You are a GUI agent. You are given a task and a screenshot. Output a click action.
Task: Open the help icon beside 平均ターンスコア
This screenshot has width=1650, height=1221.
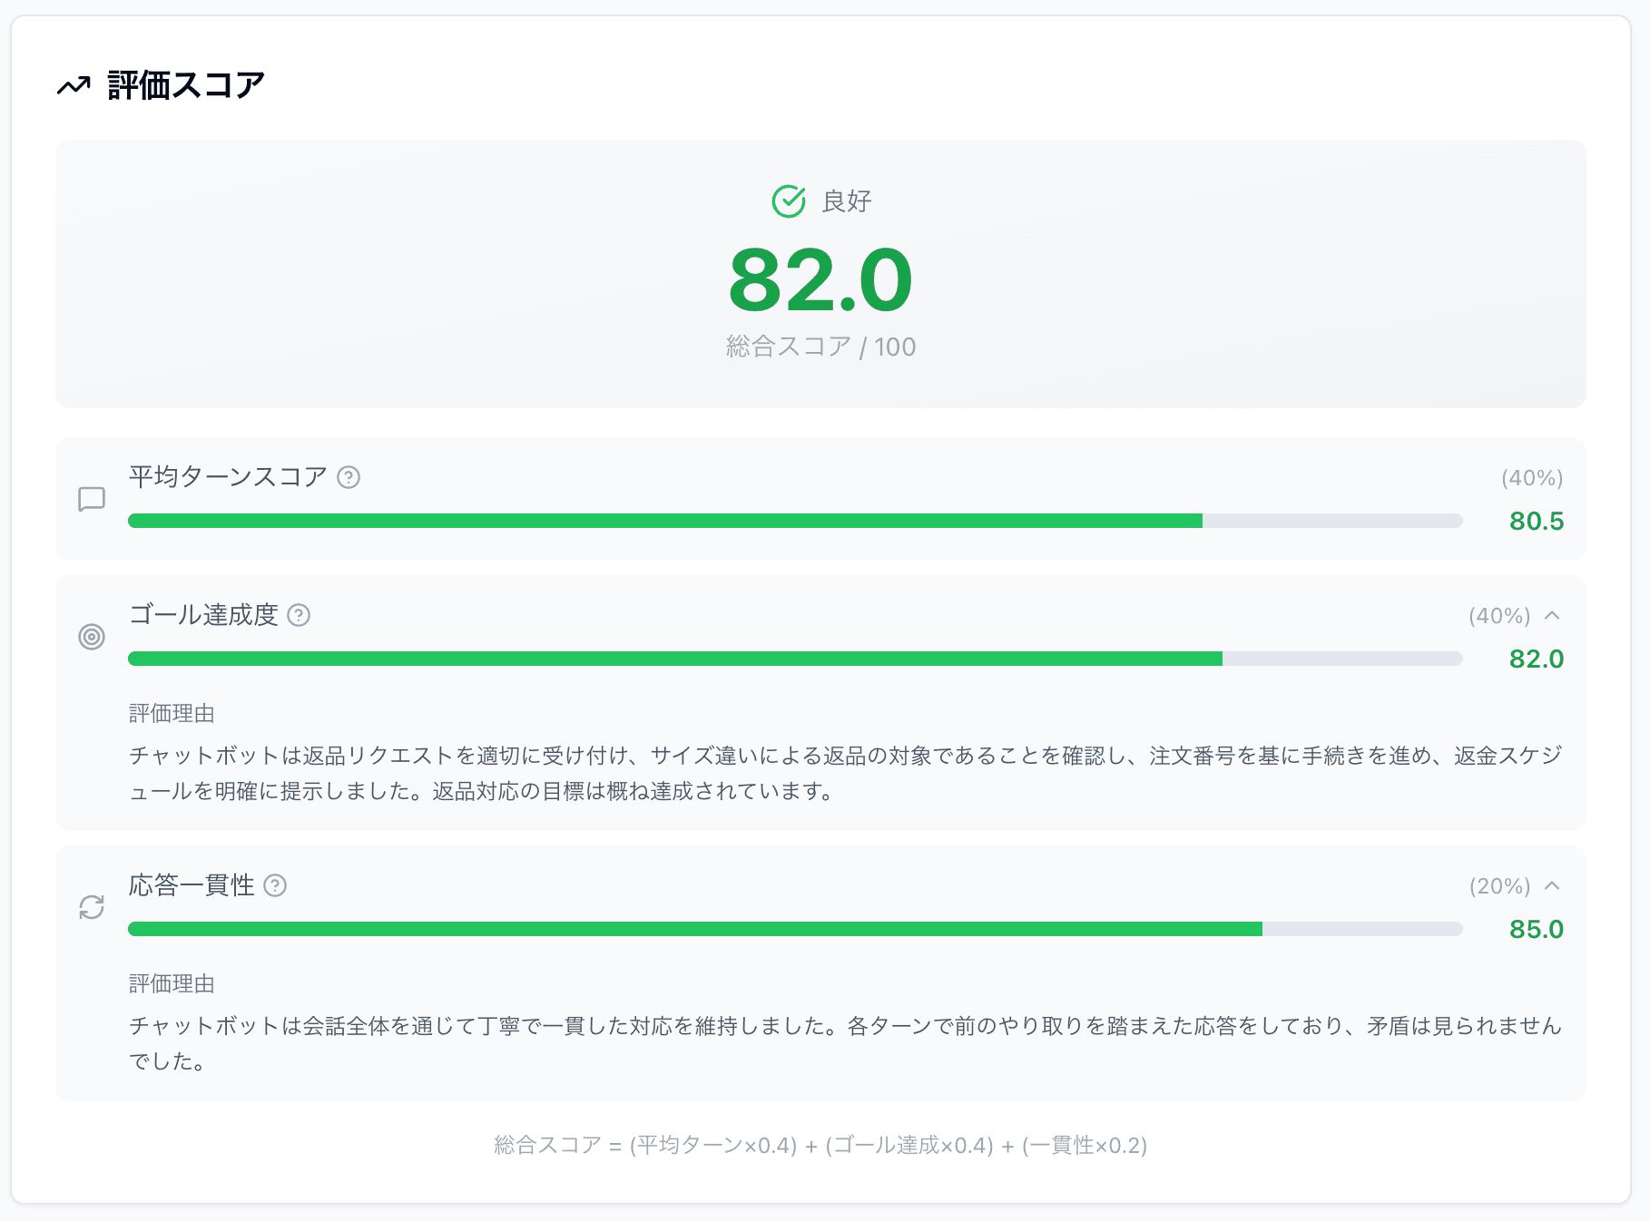coord(349,476)
